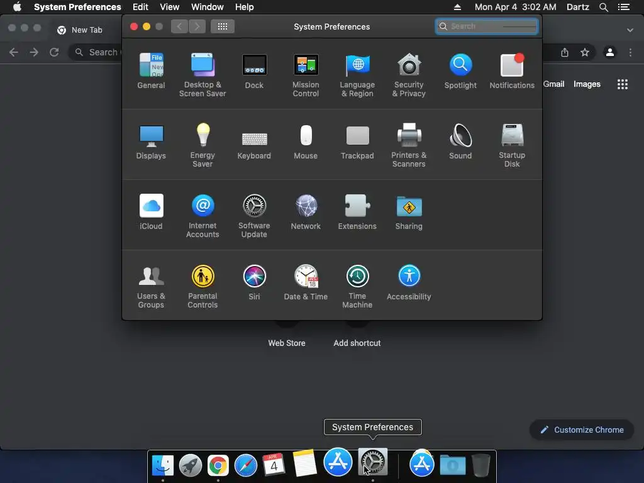The height and width of the screenshot is (483, 644).
Task: Open the Help menu
Action: [x=244, y=7]
